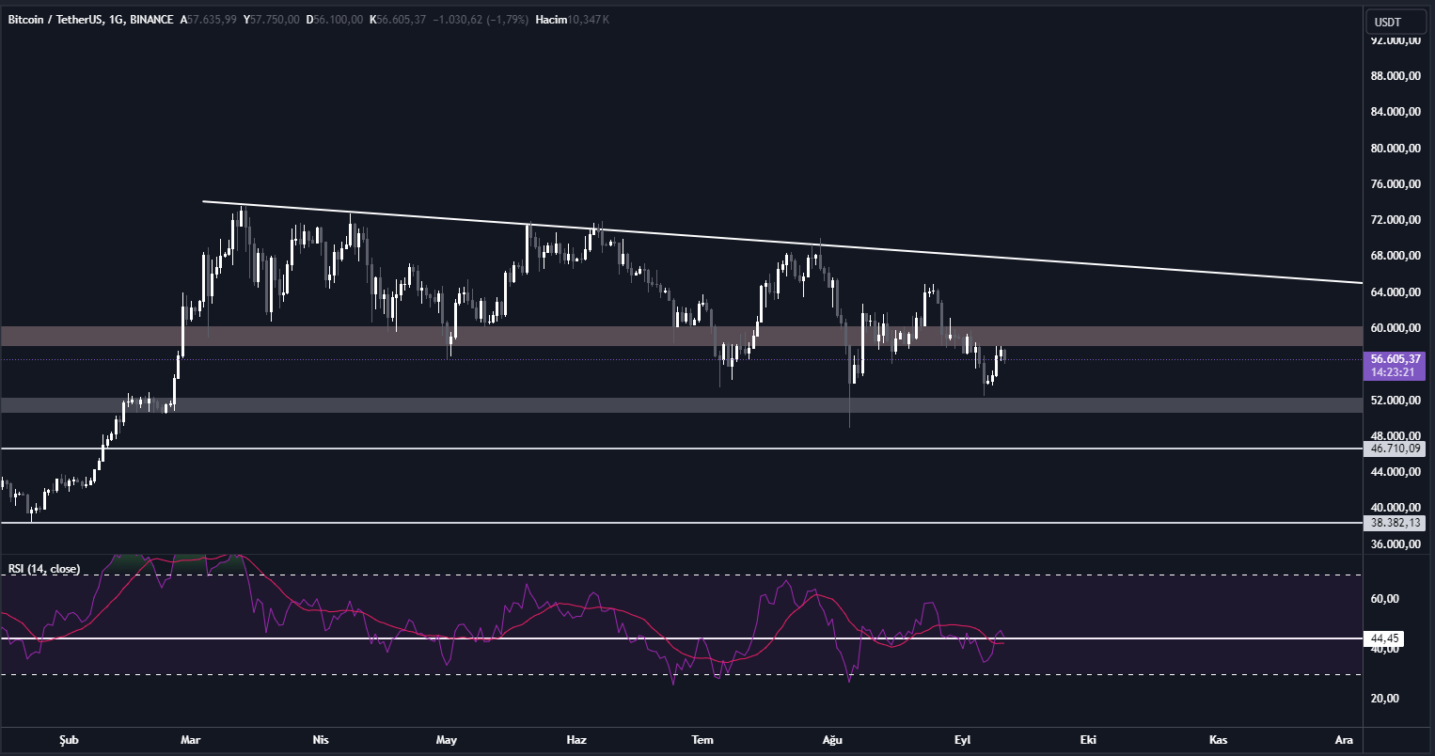The image size is (1435, 756).
Task: Click the Haz month label on time axis
Action: (x=576, y=740)
